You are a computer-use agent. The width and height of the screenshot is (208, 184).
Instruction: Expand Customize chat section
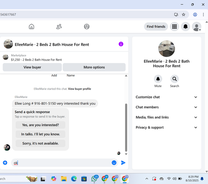coord(166,97)
